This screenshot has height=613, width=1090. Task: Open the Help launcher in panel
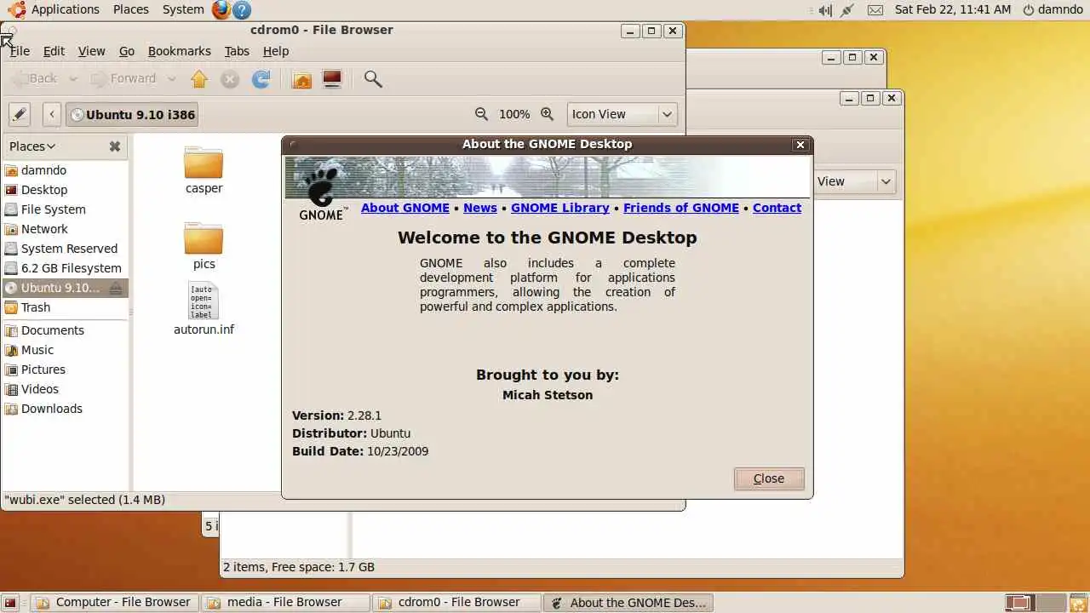click(x=242, y=10)
